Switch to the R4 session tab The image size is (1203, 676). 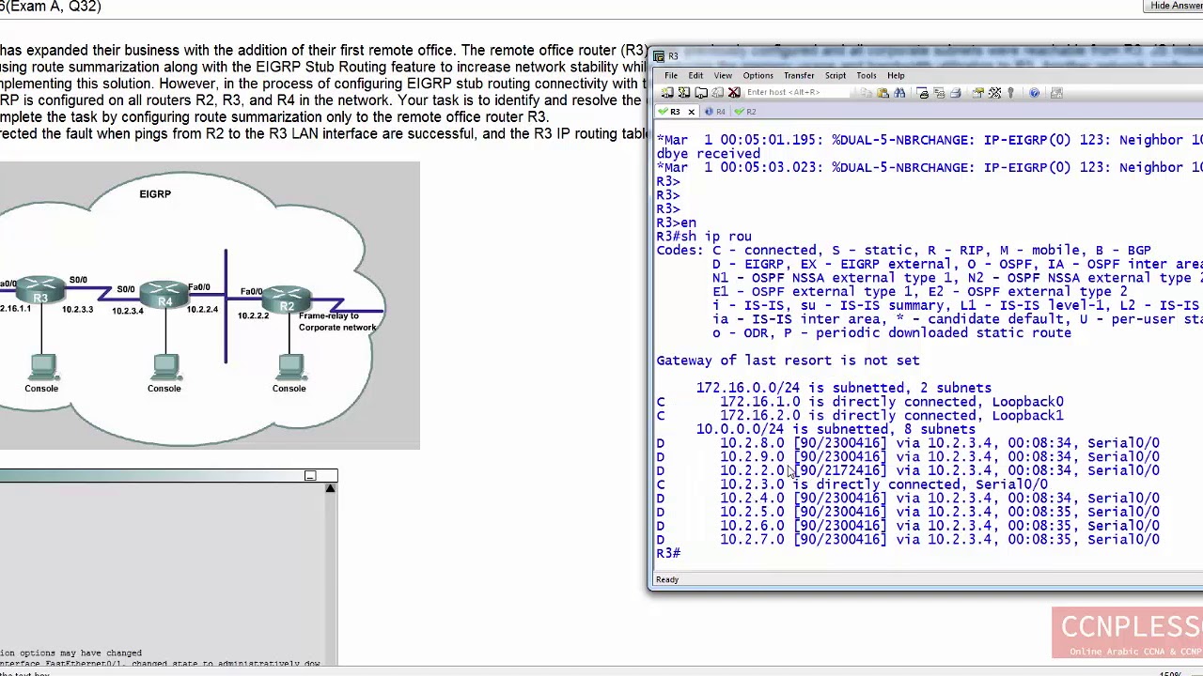(715, 112)
